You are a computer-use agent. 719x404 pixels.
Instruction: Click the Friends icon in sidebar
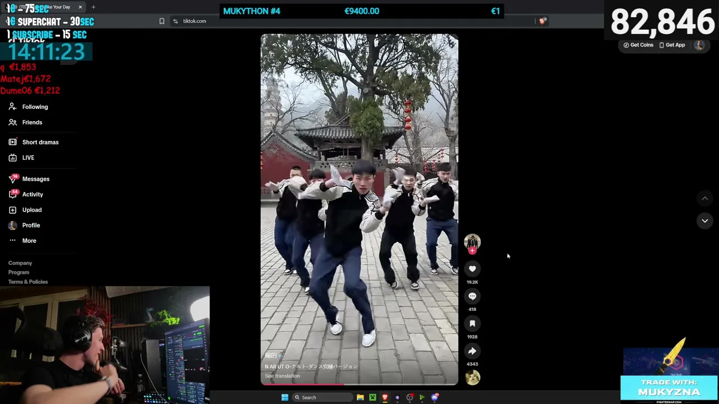coord(12,122)
